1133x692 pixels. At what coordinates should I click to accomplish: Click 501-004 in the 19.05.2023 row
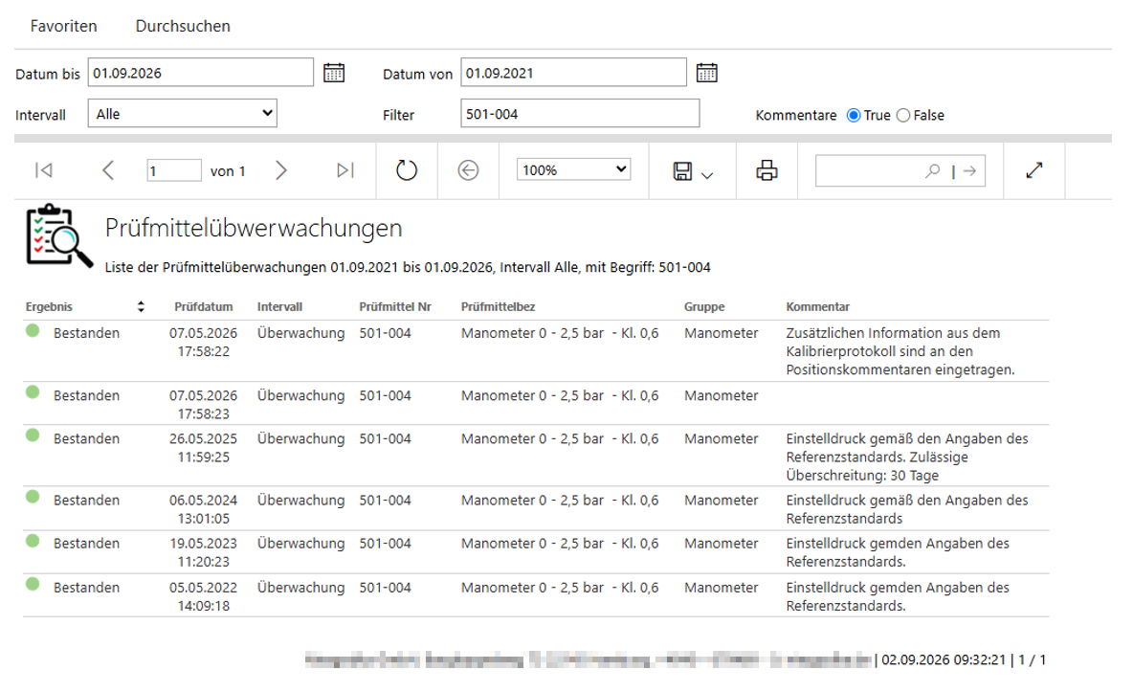click(385, 544)
